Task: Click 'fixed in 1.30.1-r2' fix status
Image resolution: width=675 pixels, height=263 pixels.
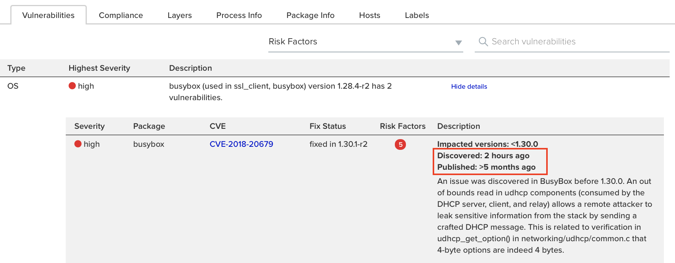Action: click(x=338, y=144)
